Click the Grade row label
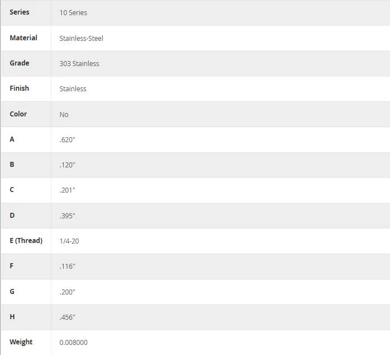Image resolution: width=390 pixels, height=355 pixels. pos(20,63)
